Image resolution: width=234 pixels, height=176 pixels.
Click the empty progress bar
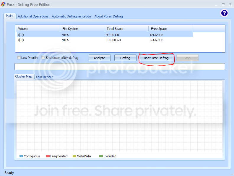tap(120, 67)
